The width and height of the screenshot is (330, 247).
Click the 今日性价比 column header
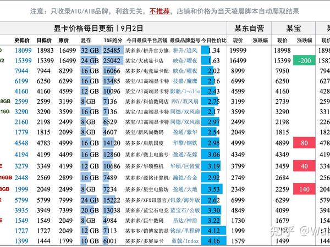point(214,40)
